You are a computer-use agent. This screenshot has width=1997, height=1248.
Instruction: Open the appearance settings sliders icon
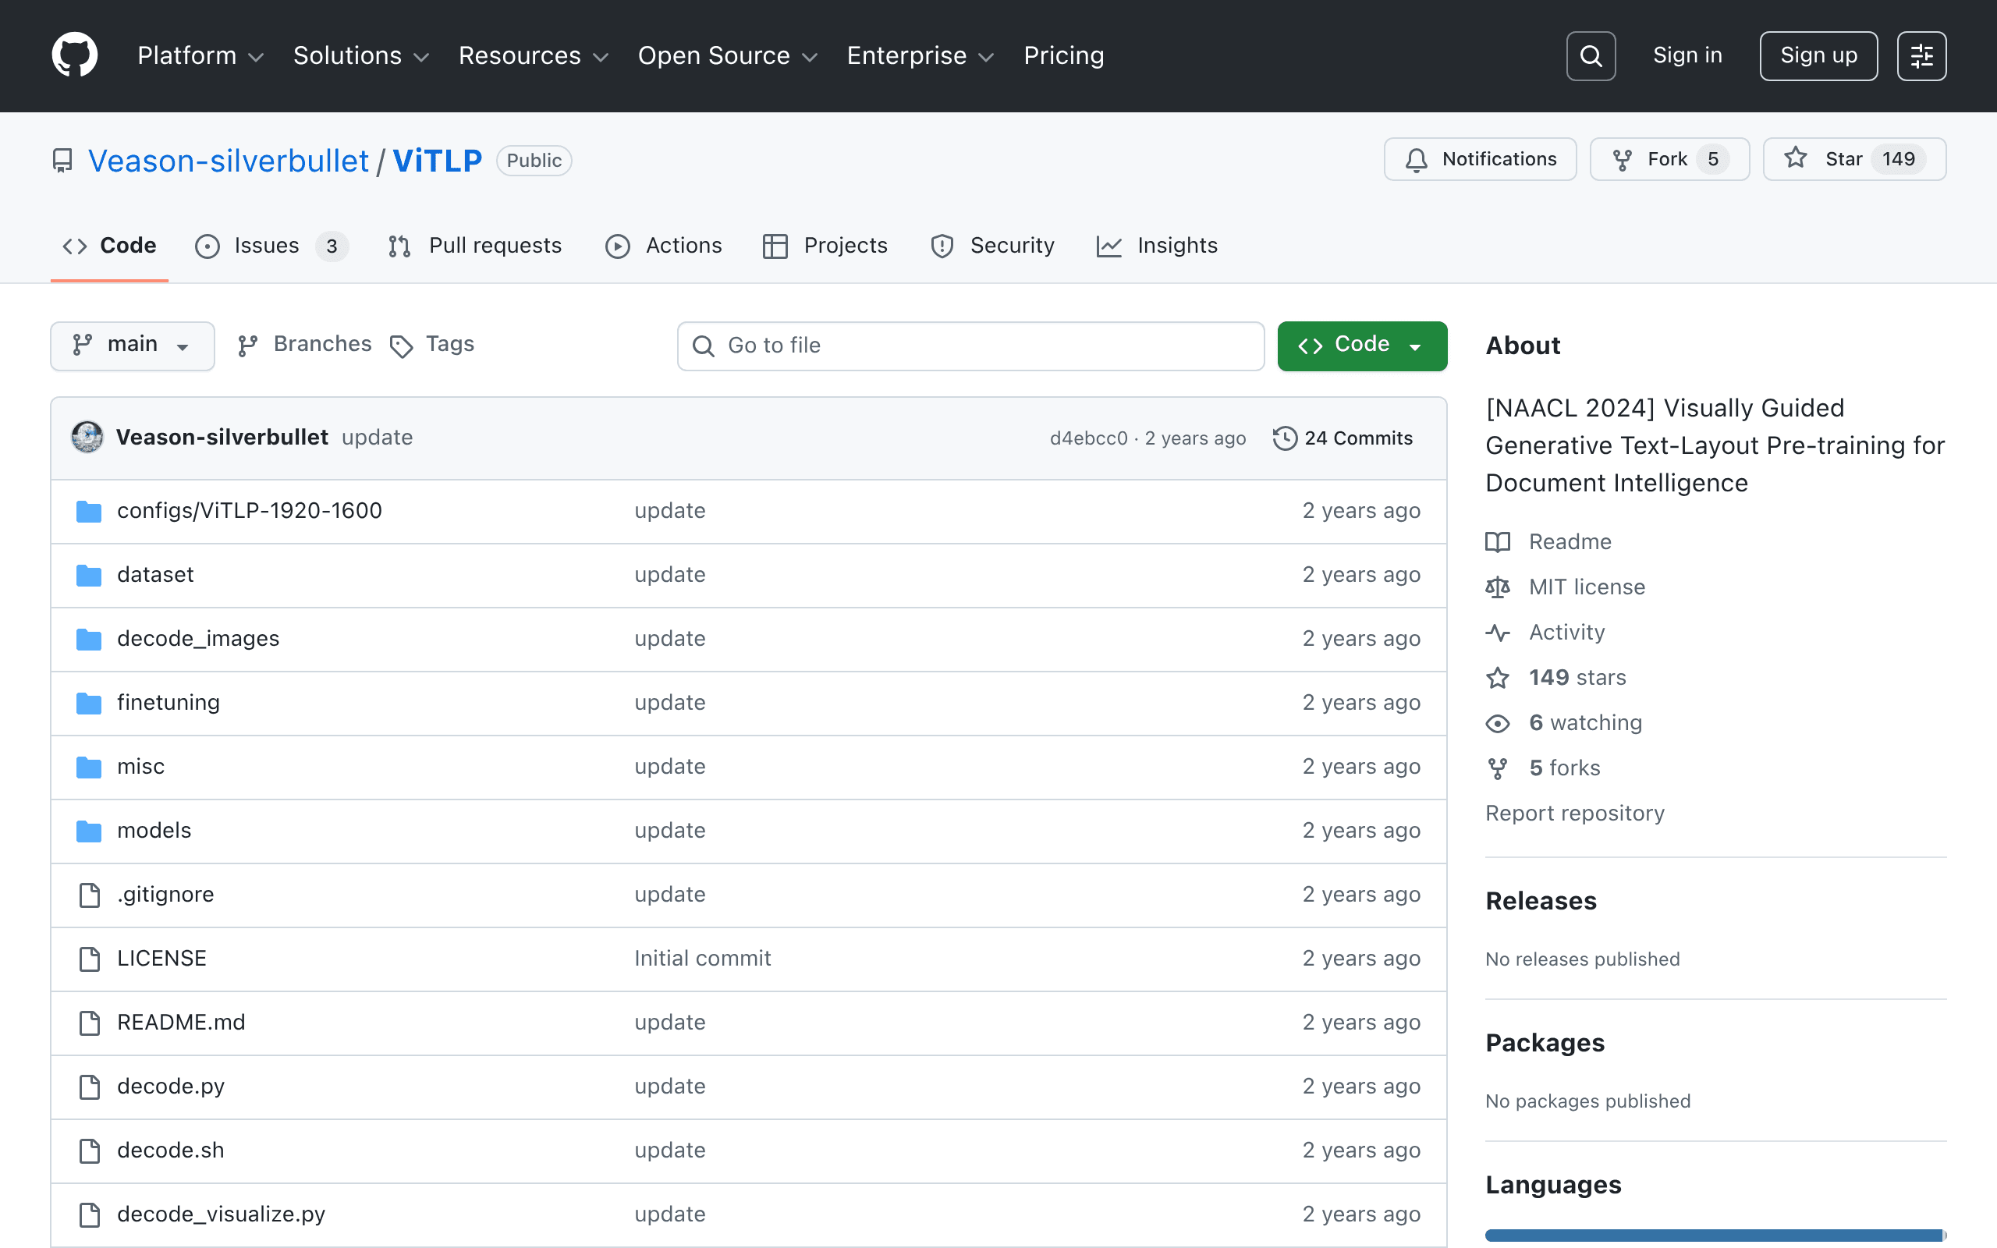[x=1921, y=56]
